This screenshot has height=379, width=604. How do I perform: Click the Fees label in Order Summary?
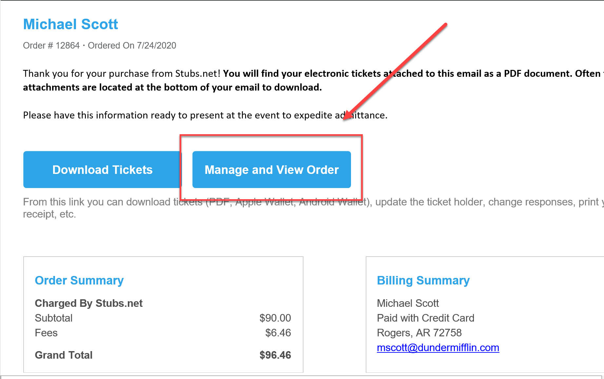46,333
